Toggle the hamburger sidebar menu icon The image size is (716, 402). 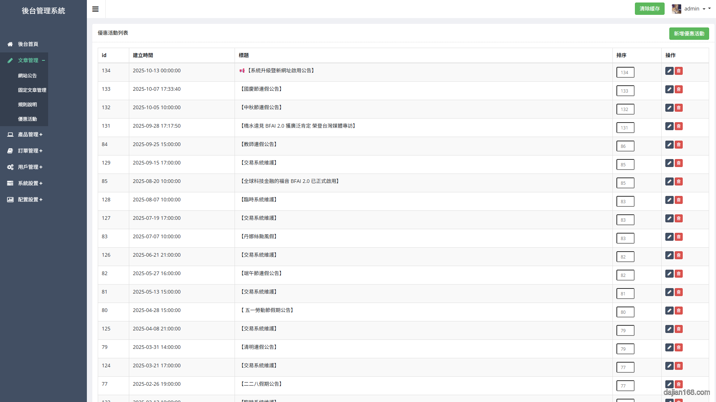[96, 9]
